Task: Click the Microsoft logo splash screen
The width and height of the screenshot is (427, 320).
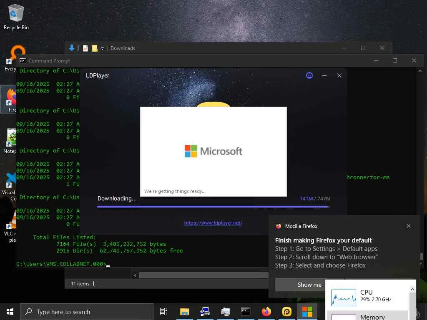Action: (x=213, y=151)
